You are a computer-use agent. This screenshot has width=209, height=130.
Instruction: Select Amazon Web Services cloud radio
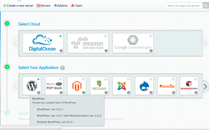coord(105,36)
